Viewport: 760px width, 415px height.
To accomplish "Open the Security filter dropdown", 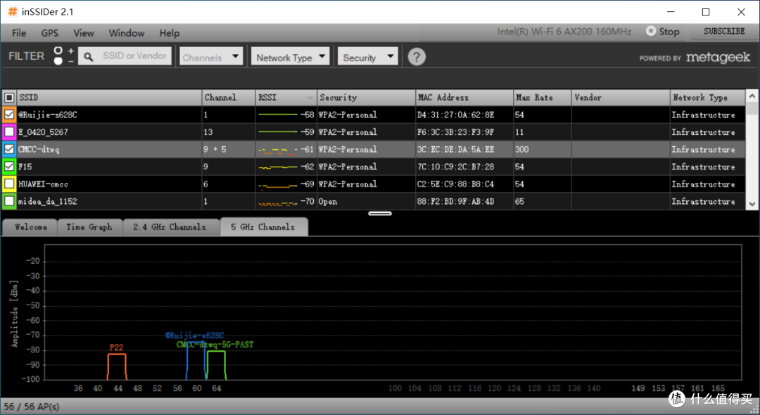I will pyautogui.click(x=368, y=56).
